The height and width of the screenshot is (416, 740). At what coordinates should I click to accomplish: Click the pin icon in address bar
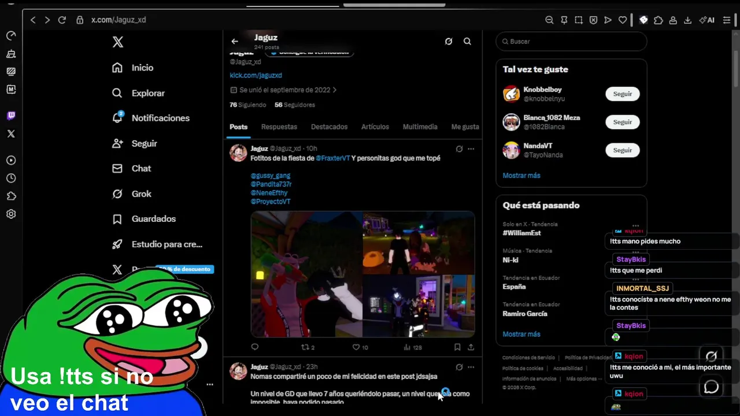(x=564, y=20)
